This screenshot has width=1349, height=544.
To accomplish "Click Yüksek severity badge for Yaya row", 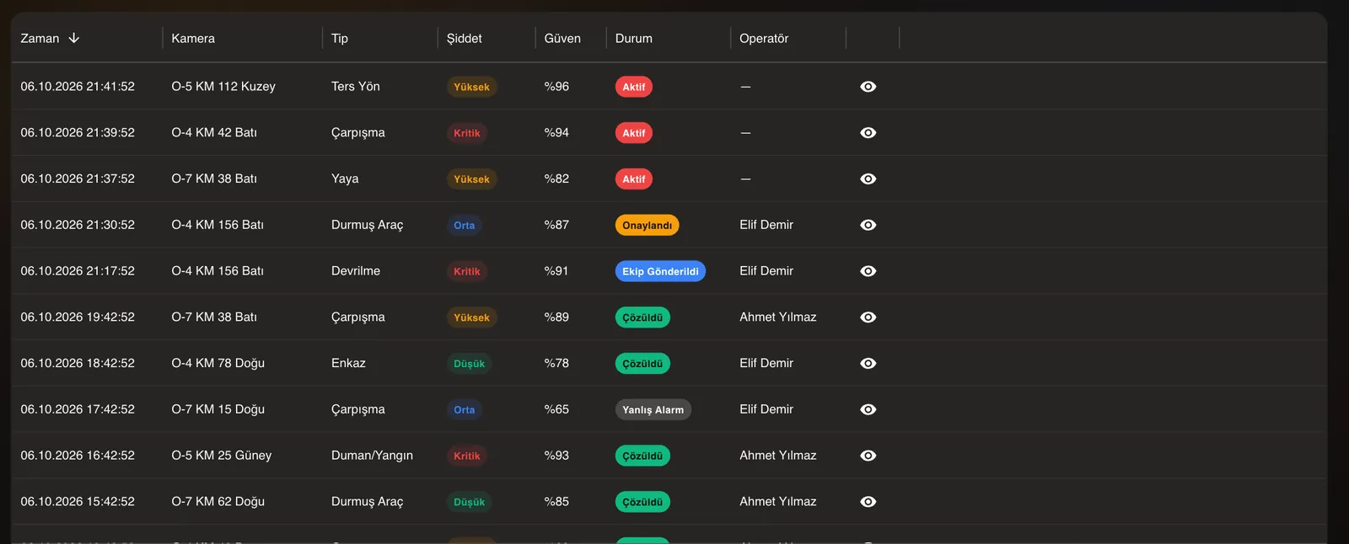I will point(471,179).
